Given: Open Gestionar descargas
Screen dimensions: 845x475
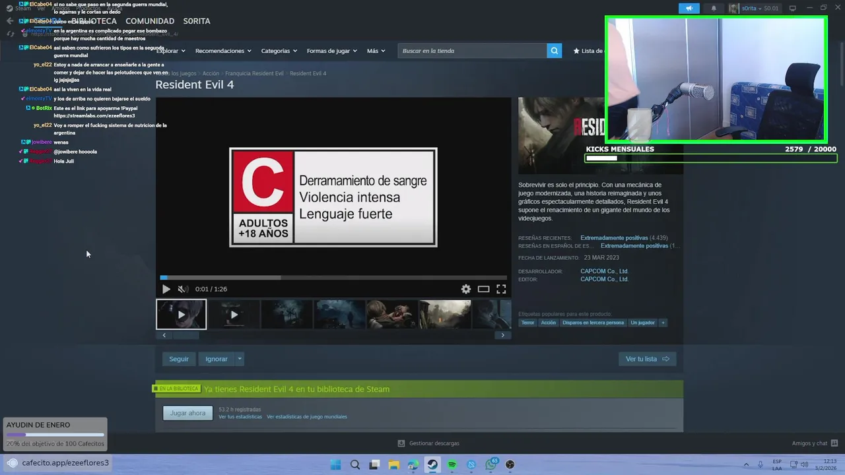Looking at the screenshot, I should [428, 443].
